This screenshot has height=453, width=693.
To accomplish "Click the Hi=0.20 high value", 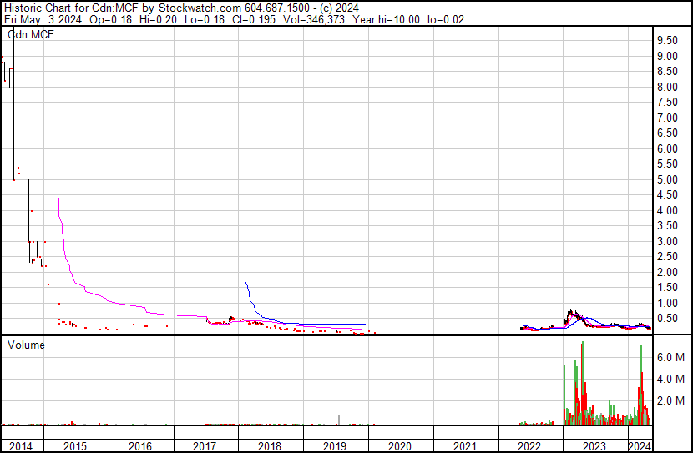I will (x=158, y=19).
